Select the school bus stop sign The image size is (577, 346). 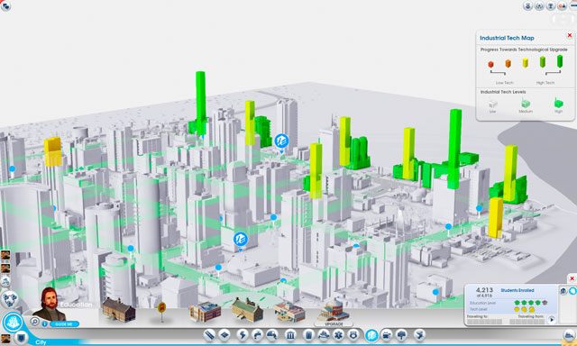pos(161,311)
